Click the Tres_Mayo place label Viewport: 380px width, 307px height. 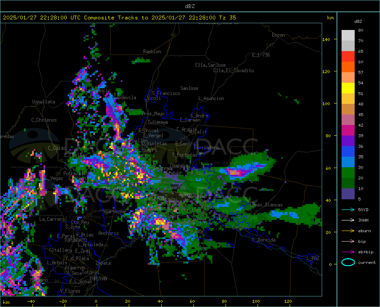point(153,114)
